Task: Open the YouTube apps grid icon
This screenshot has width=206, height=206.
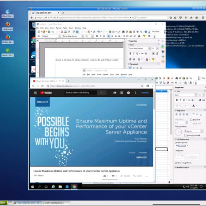Action: point(121,93)
